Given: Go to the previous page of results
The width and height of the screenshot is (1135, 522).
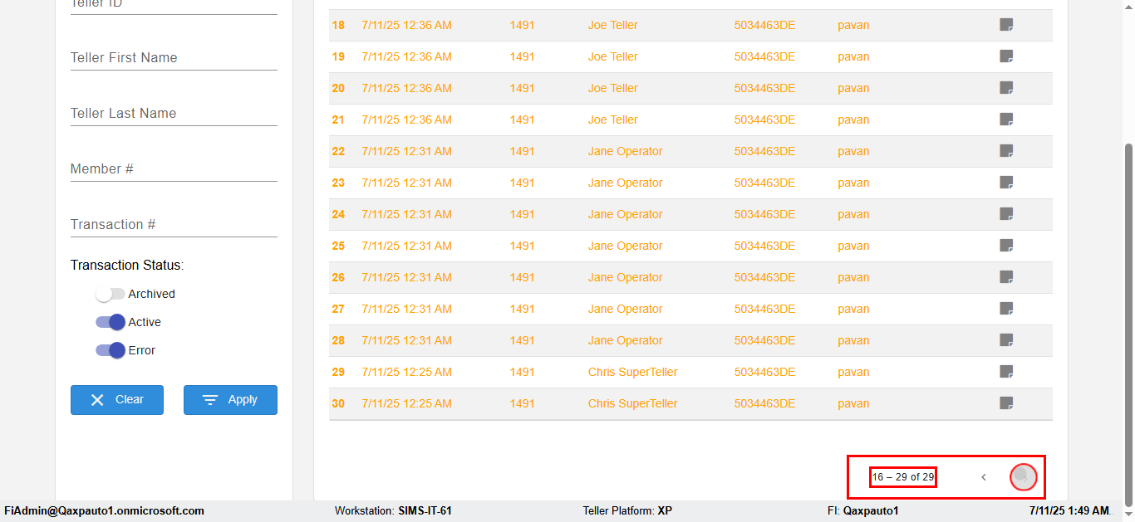Looking at the screenshot, I should [984, 477].
